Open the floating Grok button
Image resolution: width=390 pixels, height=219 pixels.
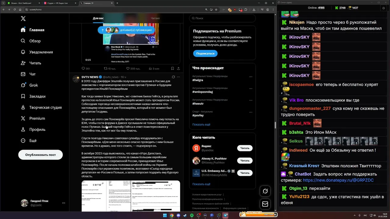[x=265, y=191]
